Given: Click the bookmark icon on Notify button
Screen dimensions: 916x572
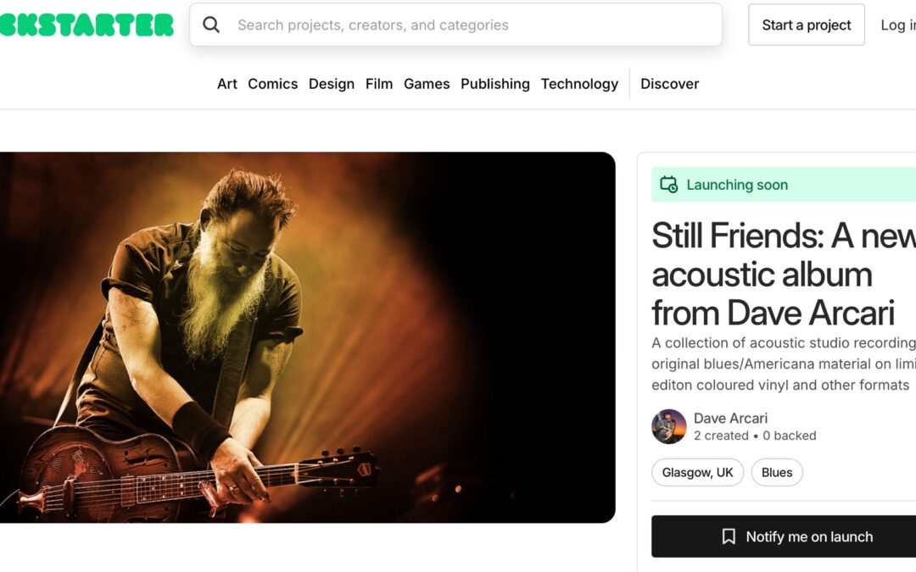Looking at the screenshot, I should point(729,536).
